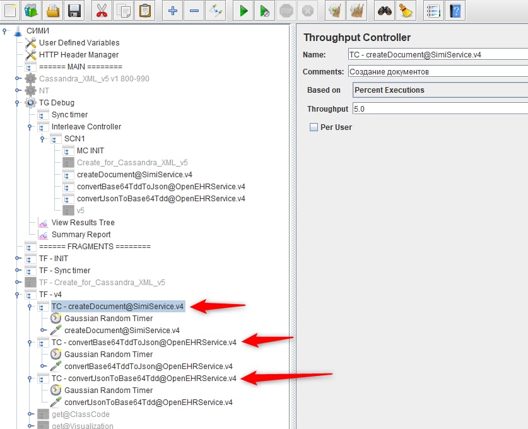528x429 pixels.
Task: Click the Clear All results icon
Action: pos(356,11)
